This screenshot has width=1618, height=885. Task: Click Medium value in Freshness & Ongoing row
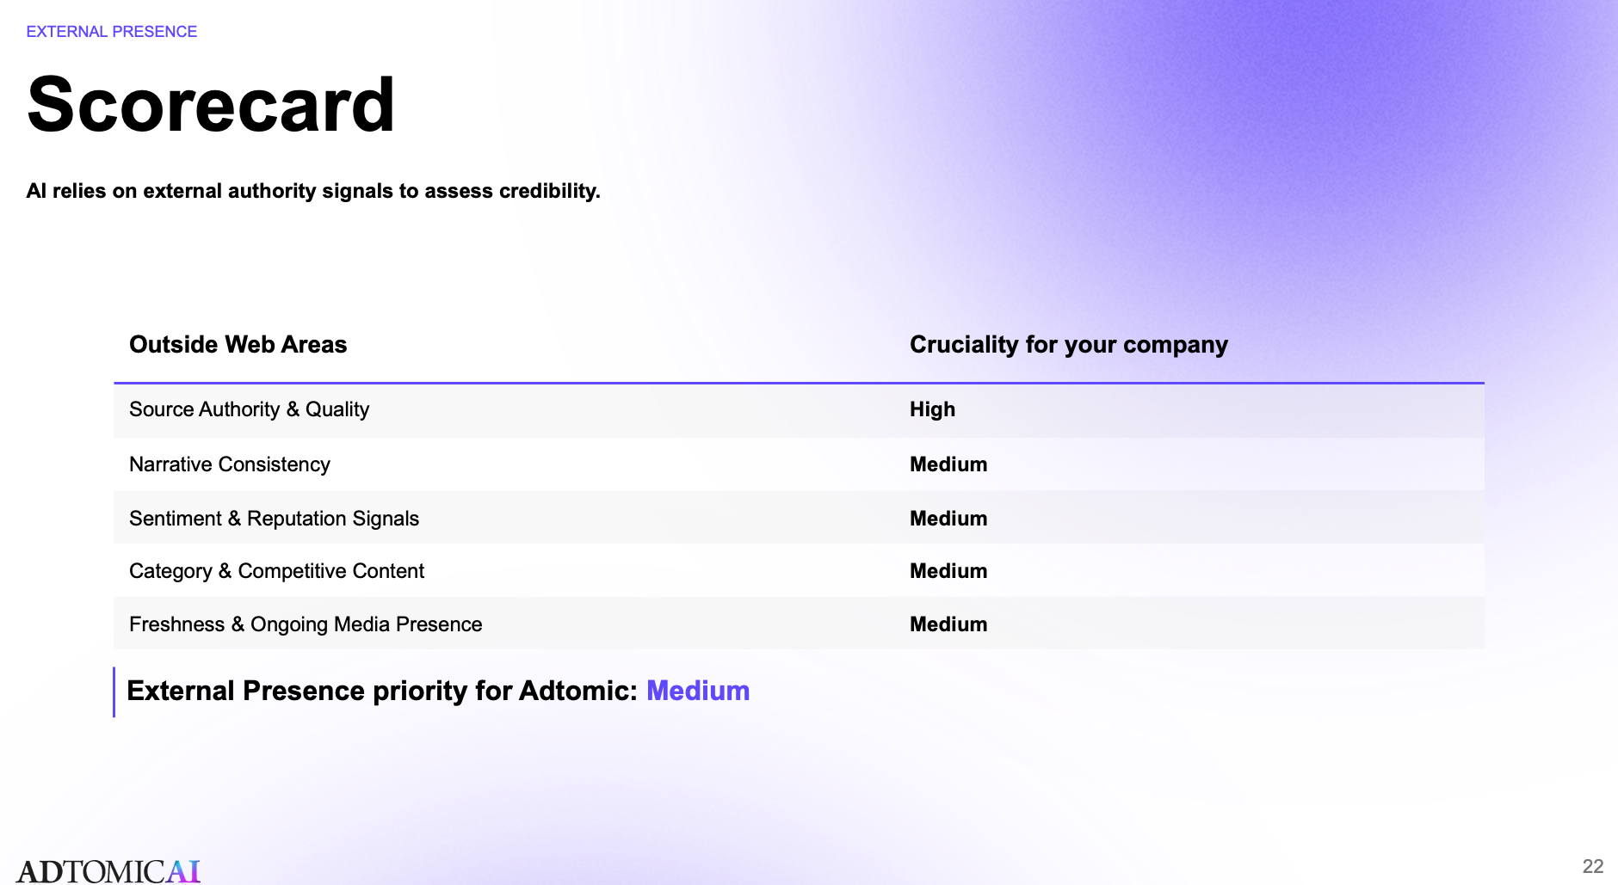(948, 624)
